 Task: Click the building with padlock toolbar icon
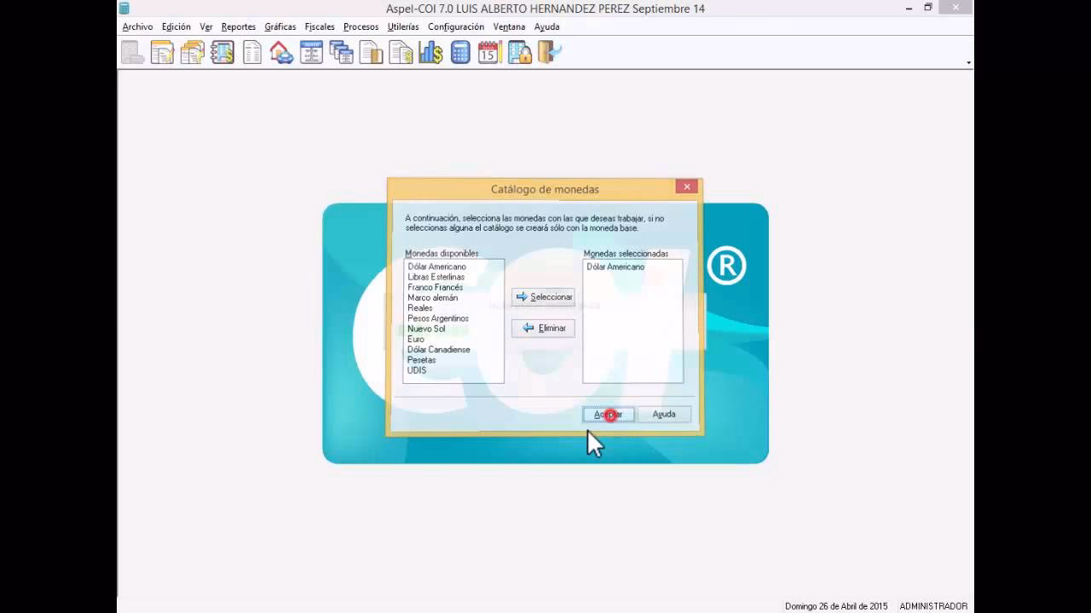tap(520, 53)
